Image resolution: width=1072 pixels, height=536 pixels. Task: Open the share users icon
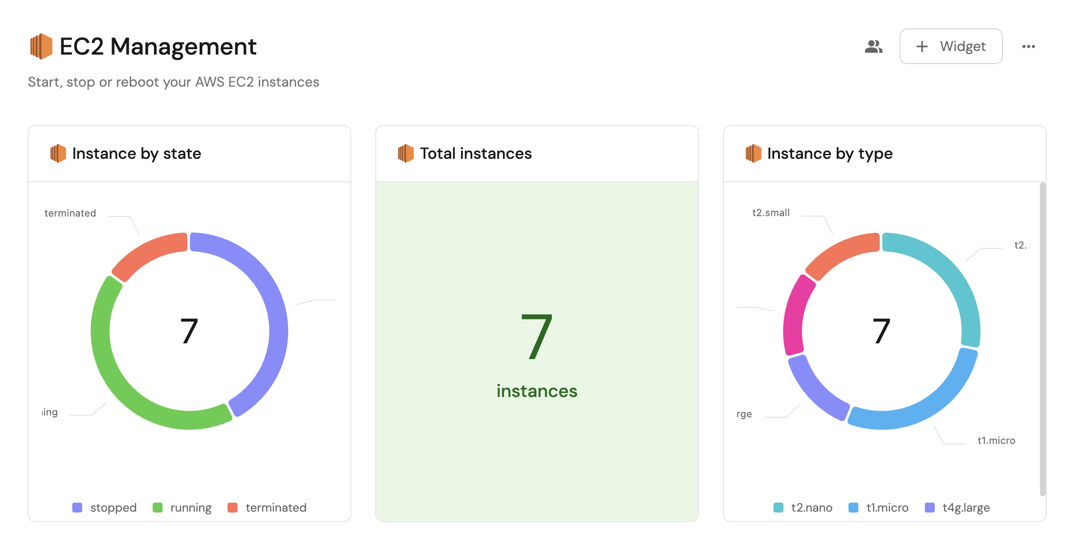[x=873, y=46]
